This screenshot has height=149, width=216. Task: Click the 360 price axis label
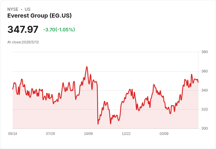coord(205,71)
